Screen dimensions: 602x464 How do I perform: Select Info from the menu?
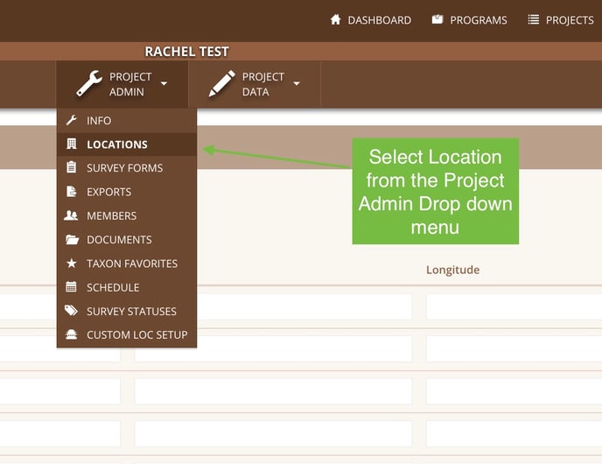click(x=127, y=121)
